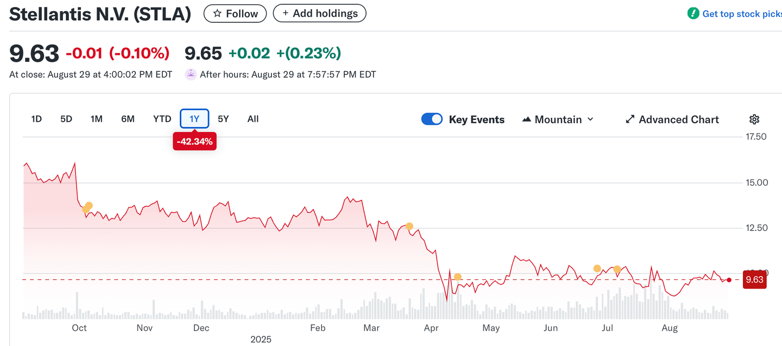Select the 5D time range
Image resolution: width=782 pixels, height=346 pixels.
point(66,119)
